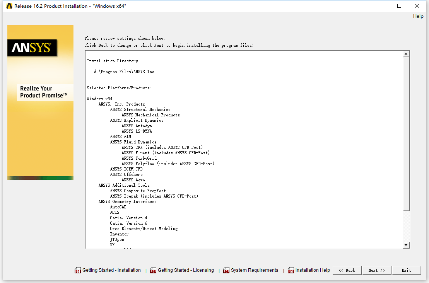Click the 'AutoCAD' geometry interface line

(118, 207)
